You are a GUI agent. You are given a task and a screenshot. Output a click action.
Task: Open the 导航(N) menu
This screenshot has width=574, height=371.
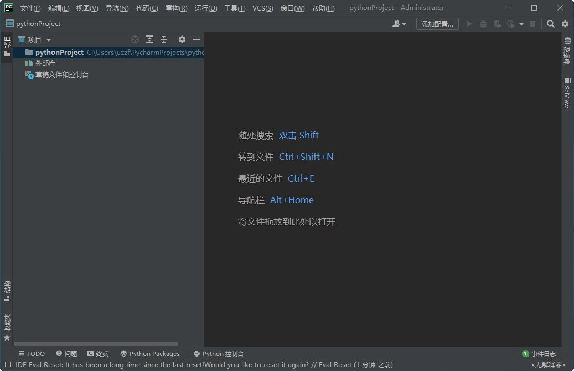[117, 8]
